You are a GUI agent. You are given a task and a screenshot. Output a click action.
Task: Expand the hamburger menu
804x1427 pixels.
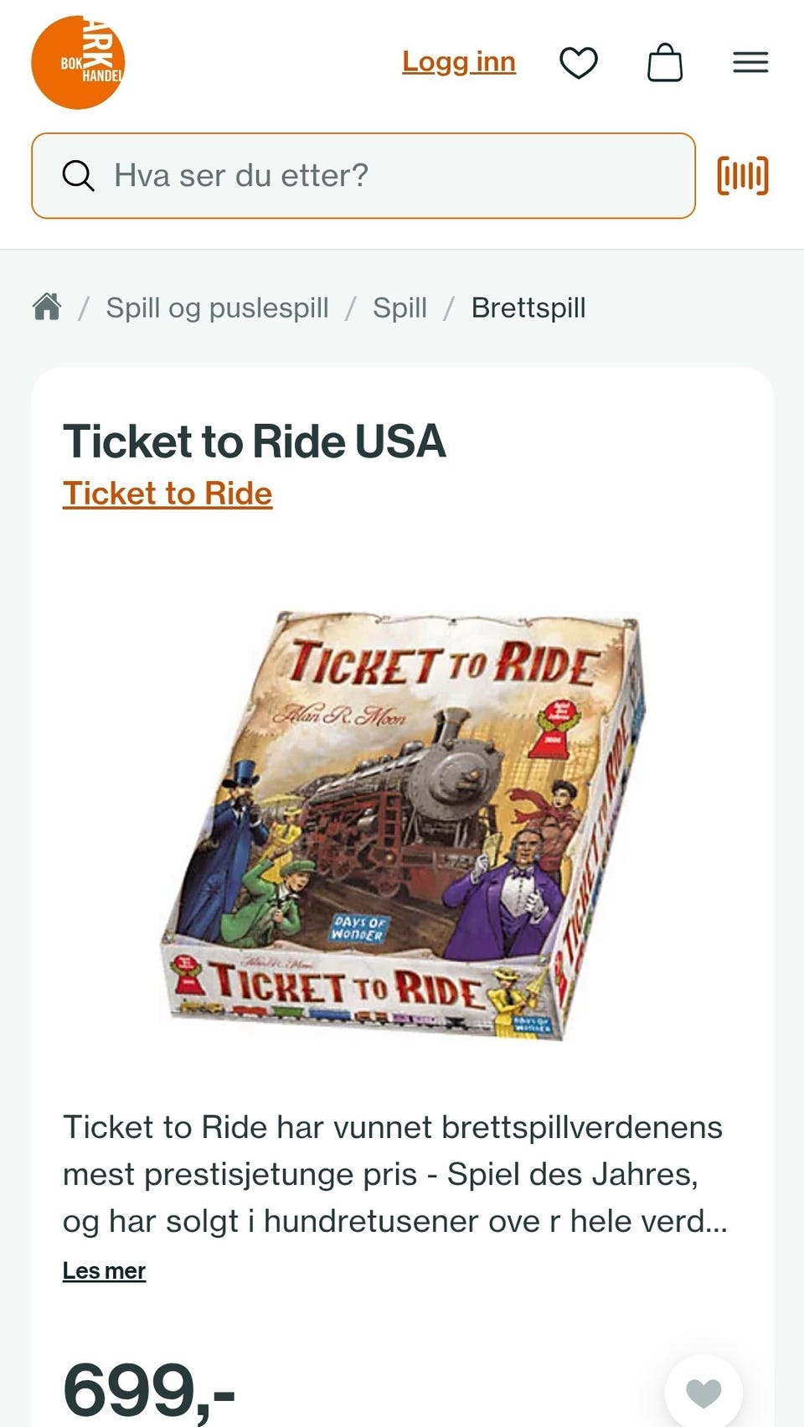pos(750,63)
